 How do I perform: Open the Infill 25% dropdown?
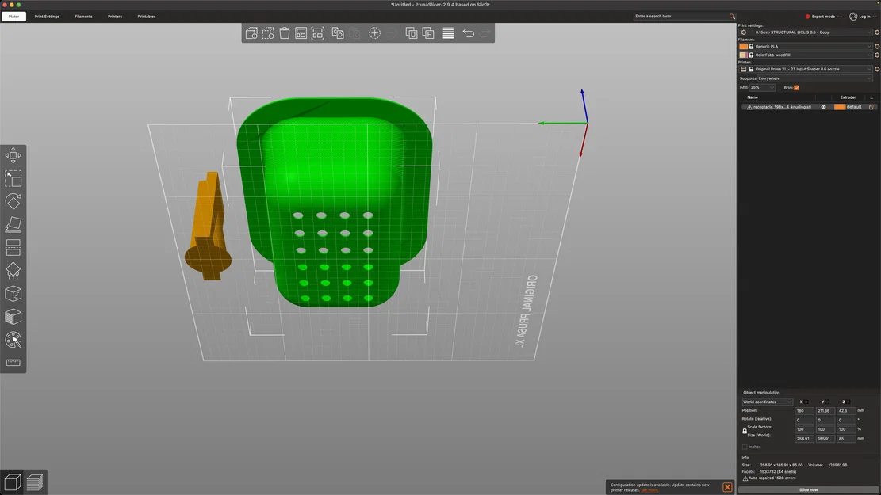click(762, 88)
